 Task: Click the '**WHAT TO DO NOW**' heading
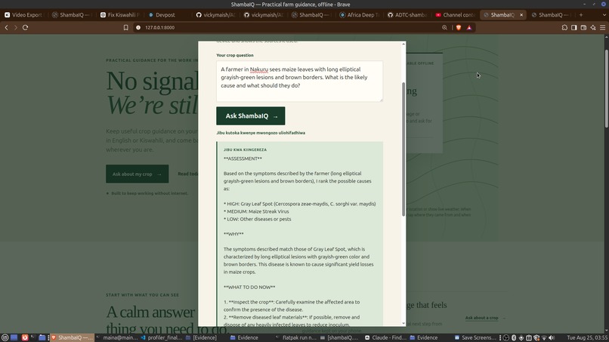pyautogui.click(x=249, y=287)
